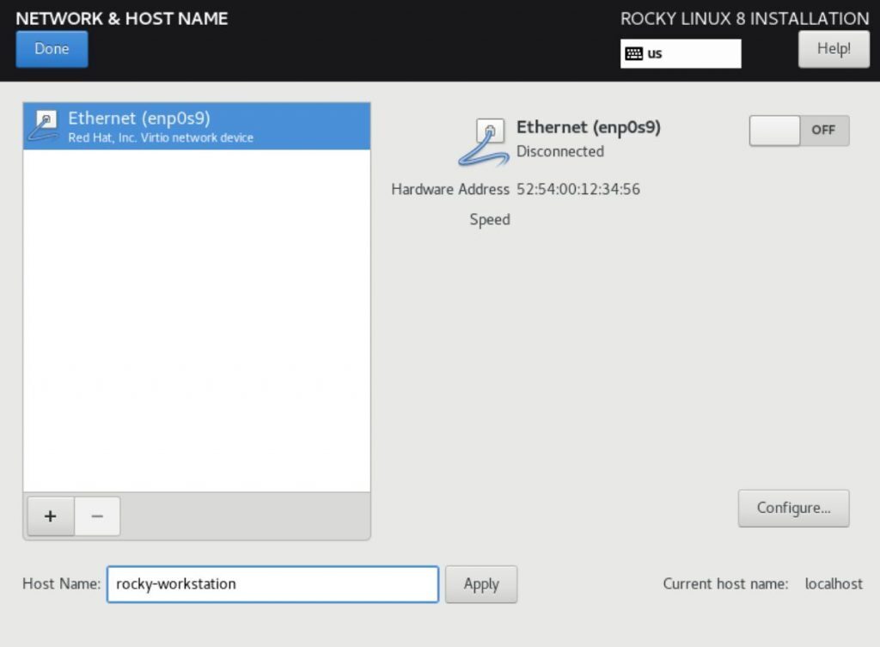Open the Help! panel
The width and height of the screenshot is (880, 647).
click(833, 49)
